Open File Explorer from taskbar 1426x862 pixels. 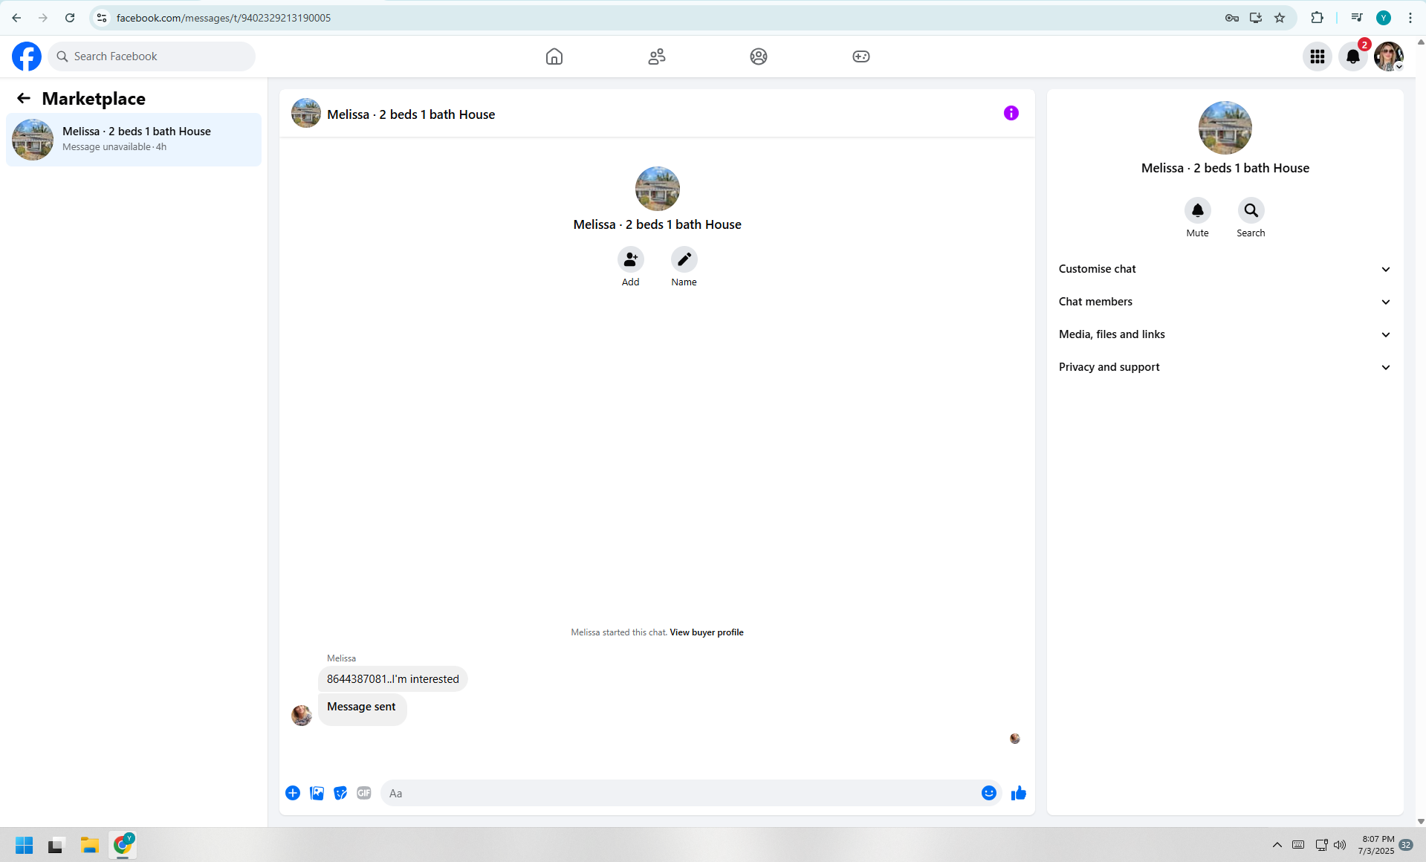click(x=90, y=845)
